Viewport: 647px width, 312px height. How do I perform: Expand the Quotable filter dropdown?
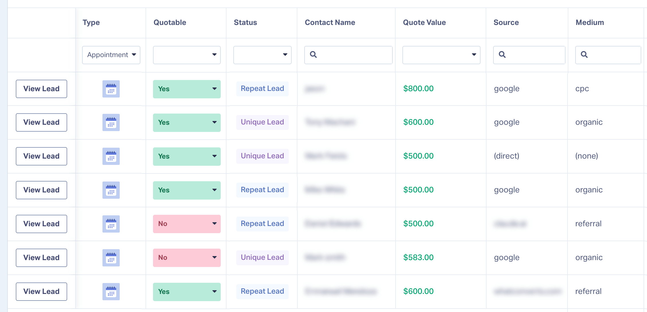187,55
